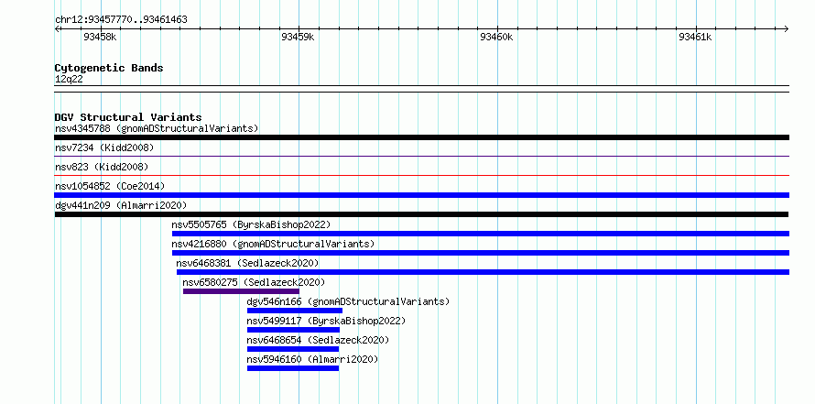Open the nsv7234 (Kidd2008) variant label

point(104,147)
